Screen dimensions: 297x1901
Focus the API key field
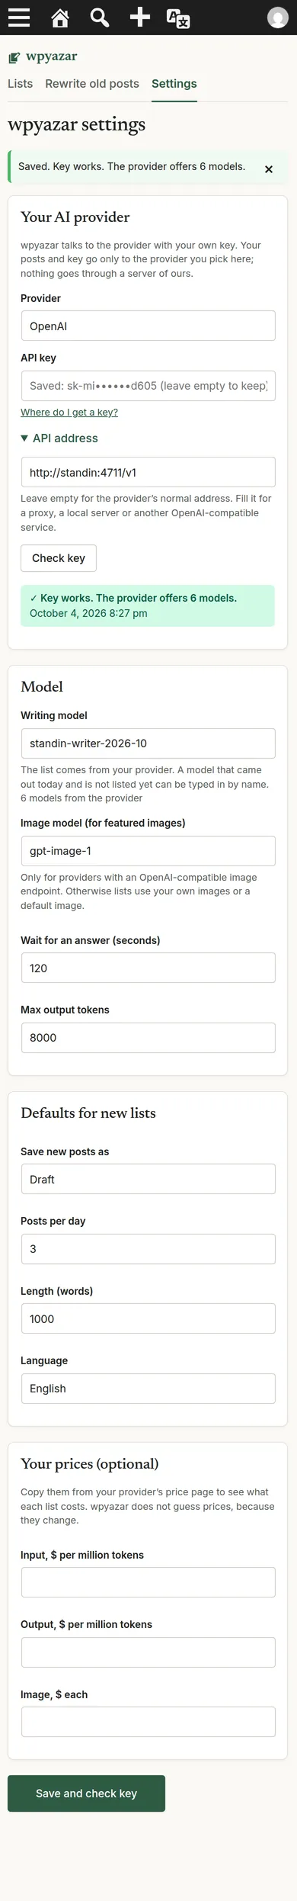(148, 386)
